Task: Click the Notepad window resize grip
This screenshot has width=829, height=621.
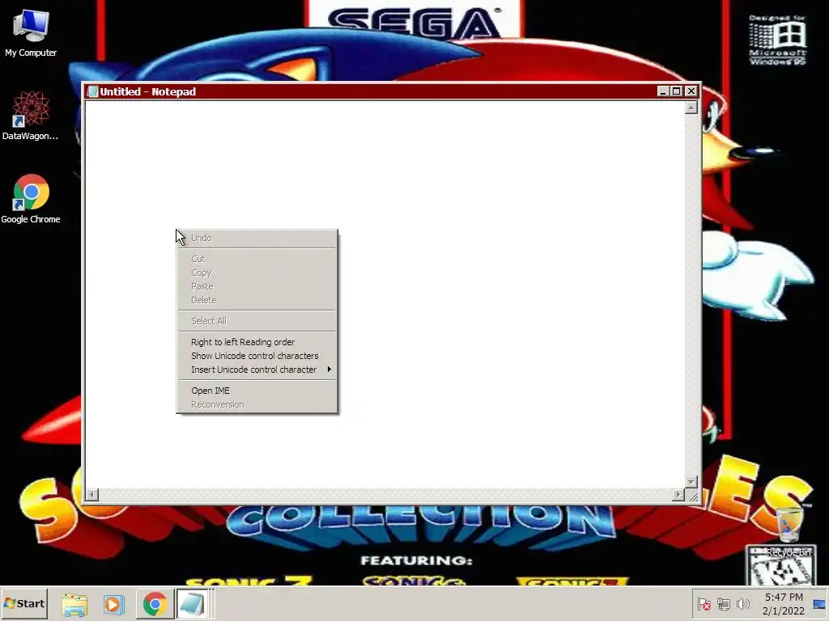Action: (692, 496)
